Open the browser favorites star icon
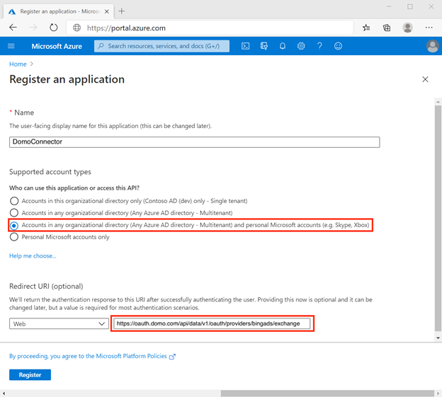Viewport: 442px width, 397px height. click(x=366, y=28)
